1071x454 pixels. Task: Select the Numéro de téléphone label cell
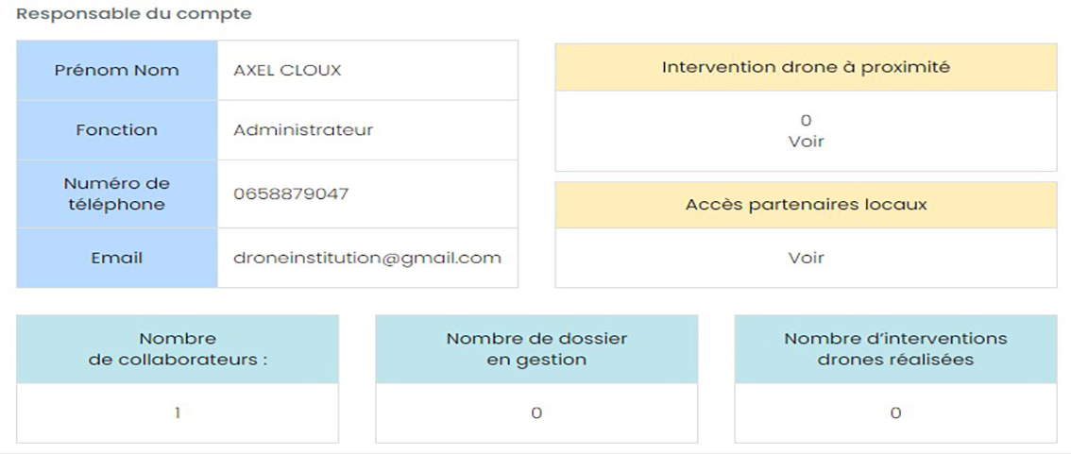tap(117, 193)
